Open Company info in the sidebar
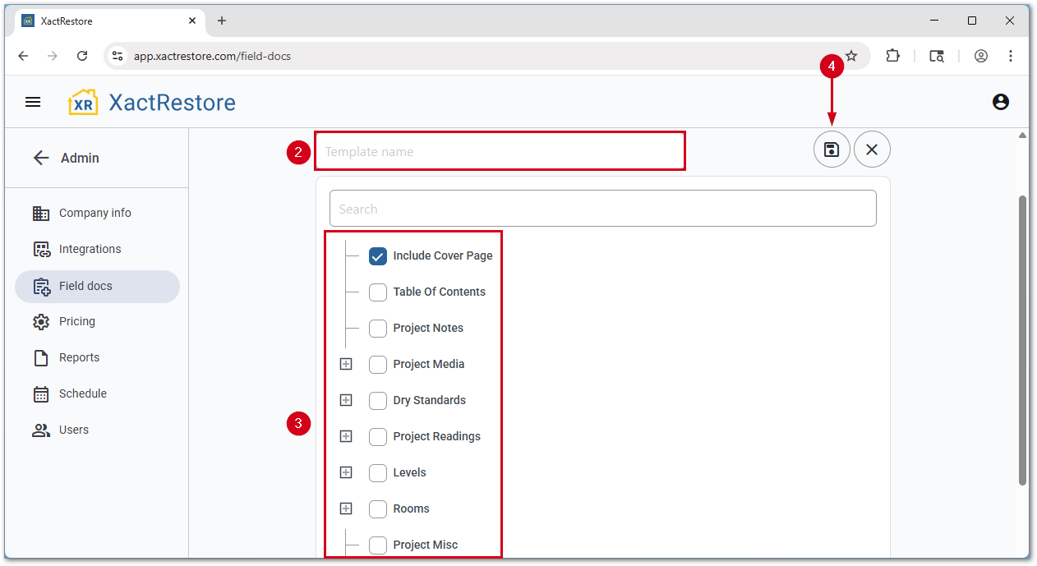 [x=94, y=213]
